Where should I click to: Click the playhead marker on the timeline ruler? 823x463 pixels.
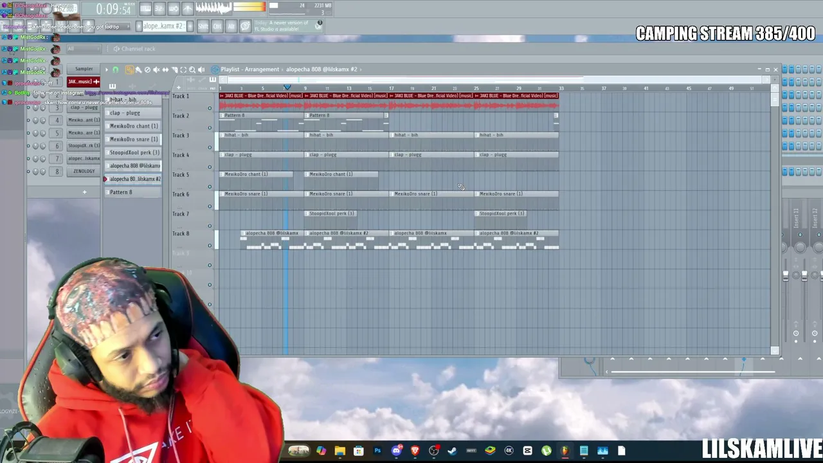tap(287, 87)
